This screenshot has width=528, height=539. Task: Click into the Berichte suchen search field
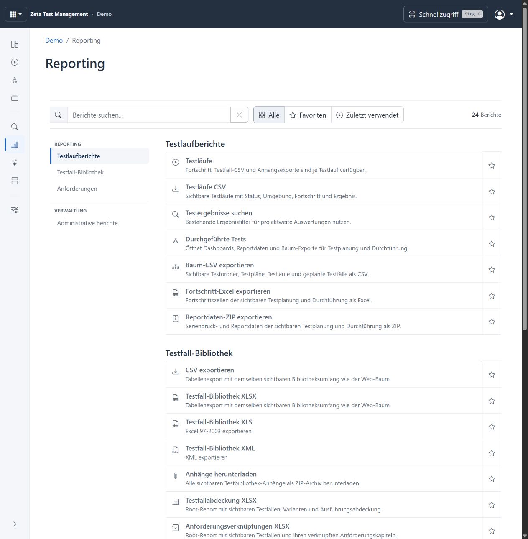coord(149,115)
